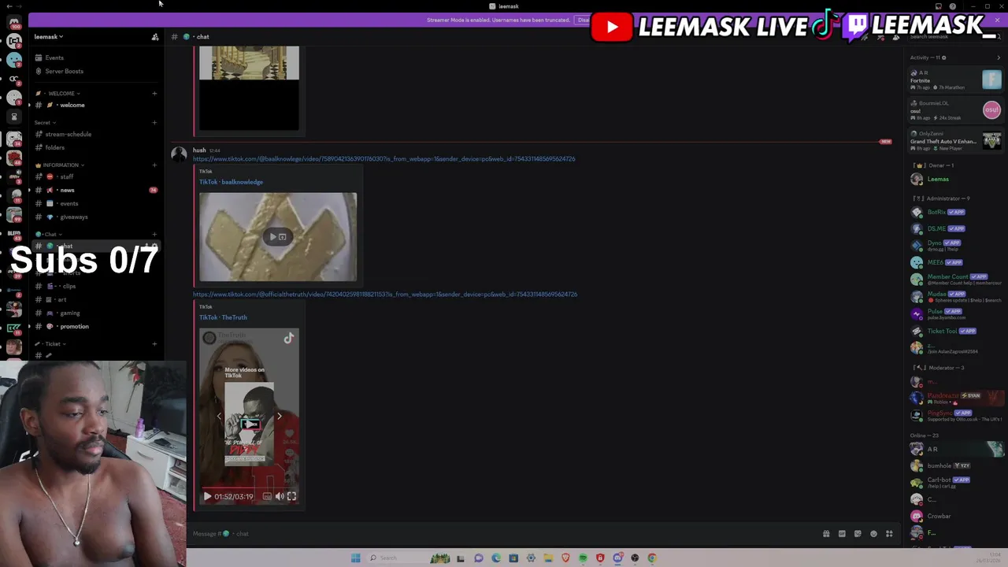
Task: Open the officialthetruth TikTok URL link
Action: [x=385, y=295]
